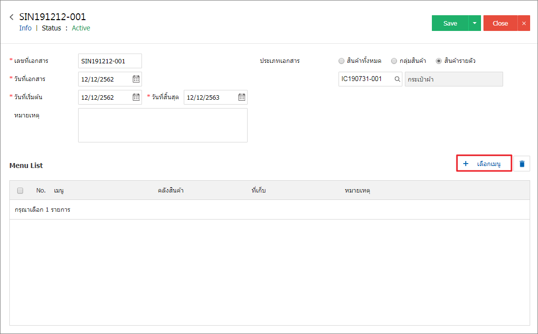The image size is (538, 334).
Task: Click the ที่เก็บ column header
Action: [x=258, y=190]
